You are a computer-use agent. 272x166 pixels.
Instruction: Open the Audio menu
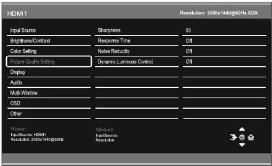pos(49,83)
